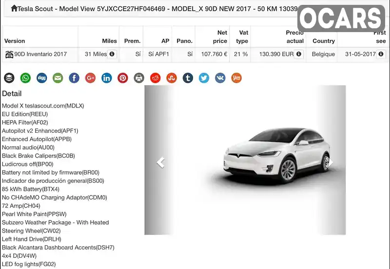Share on VK
This screenshot has width=390, height=269.
pos(220,78)
